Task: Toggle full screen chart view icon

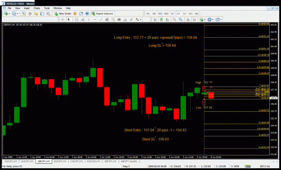Action: [x=81, y=13]
